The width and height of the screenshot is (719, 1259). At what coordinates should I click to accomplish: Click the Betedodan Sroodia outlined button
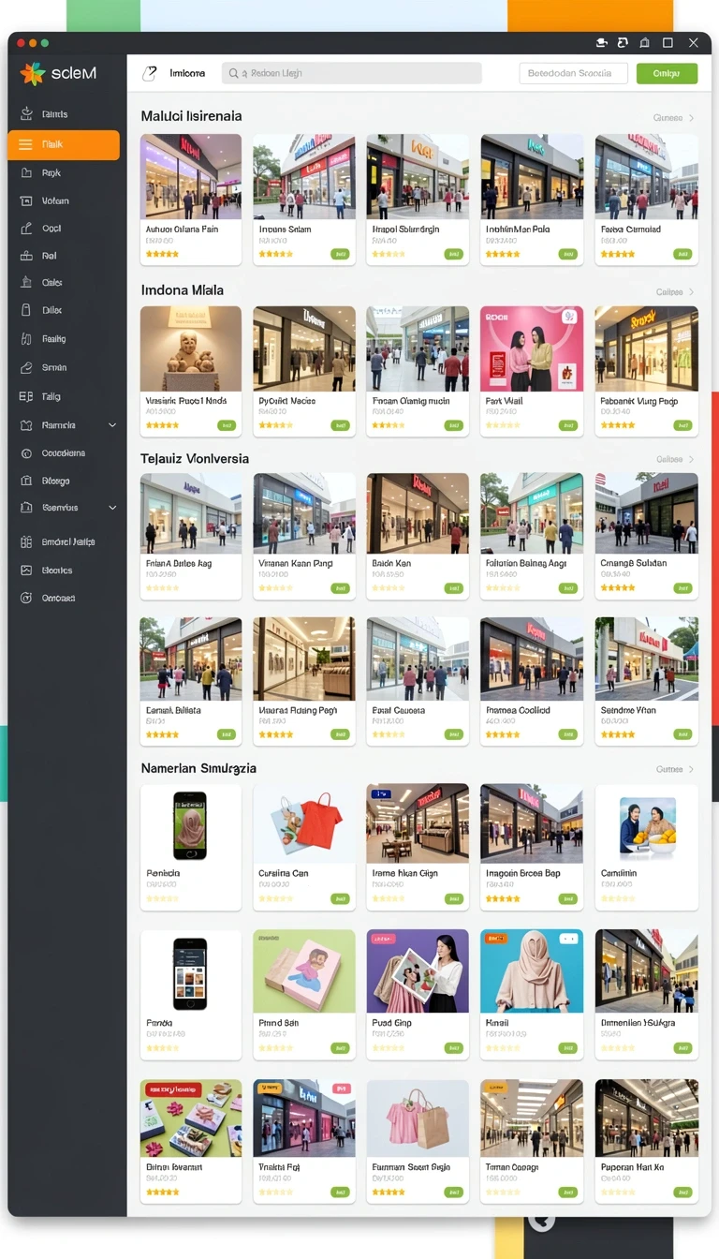pos(573,73)
